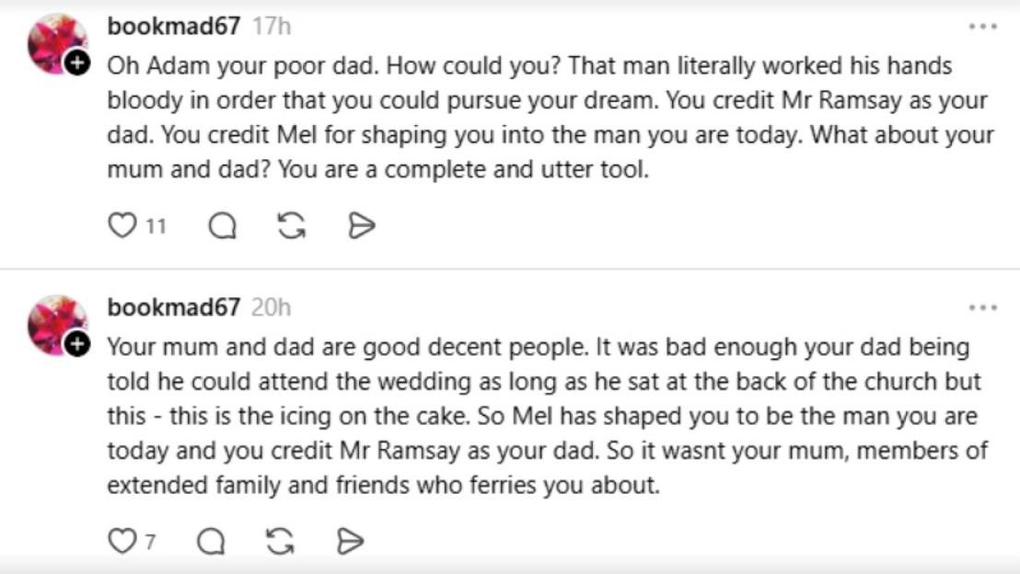Tap the plus follow badge on second avatar
The height and width of the screenshot is (574, 1020).
pos(78,343)
